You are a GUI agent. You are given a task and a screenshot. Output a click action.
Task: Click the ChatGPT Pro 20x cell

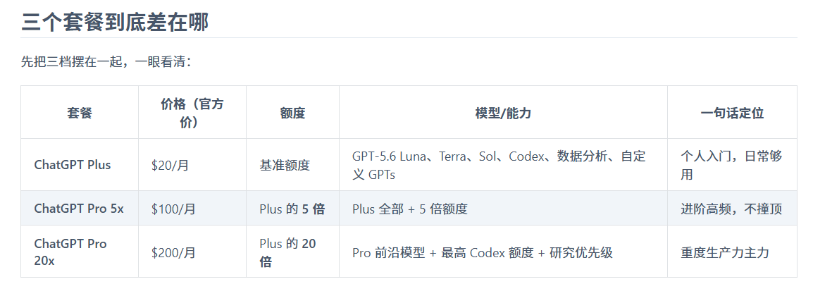pyautogui.click(x=80, y=252)
